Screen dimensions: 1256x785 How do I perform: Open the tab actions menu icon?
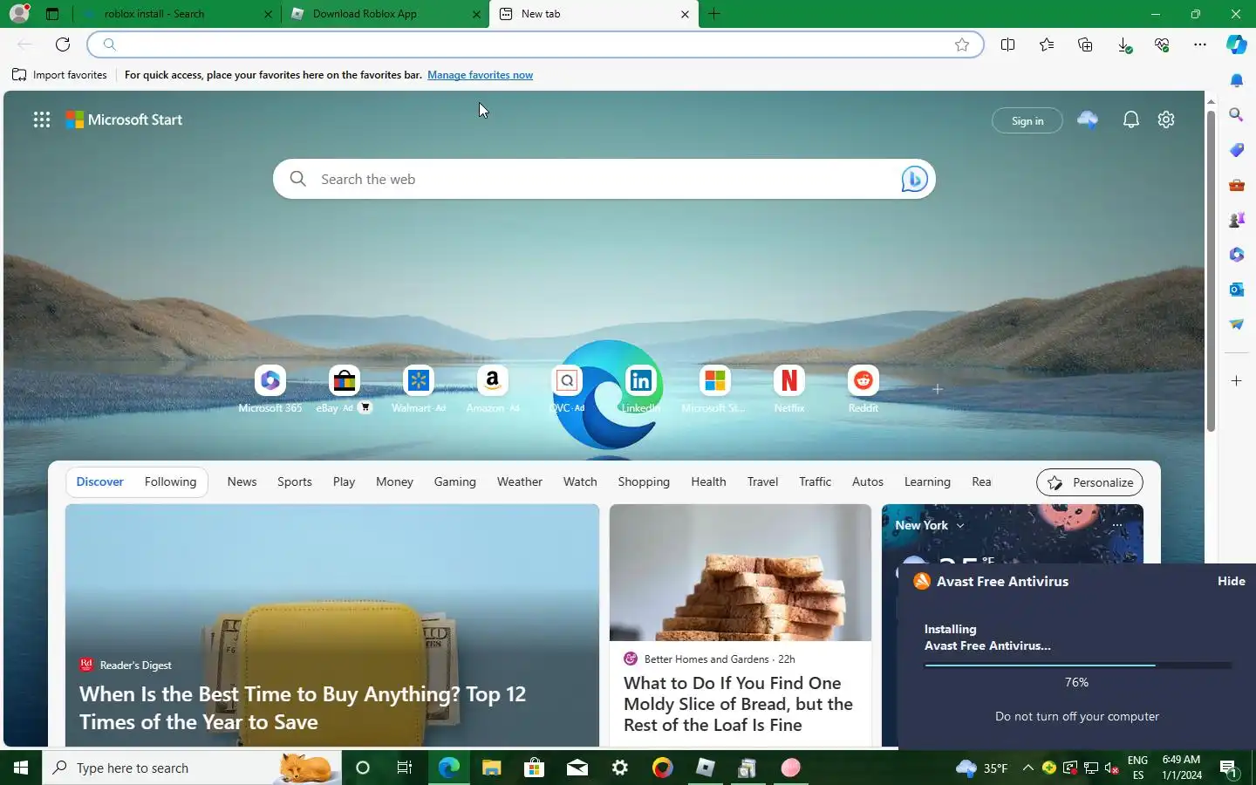tap(52, 14)
